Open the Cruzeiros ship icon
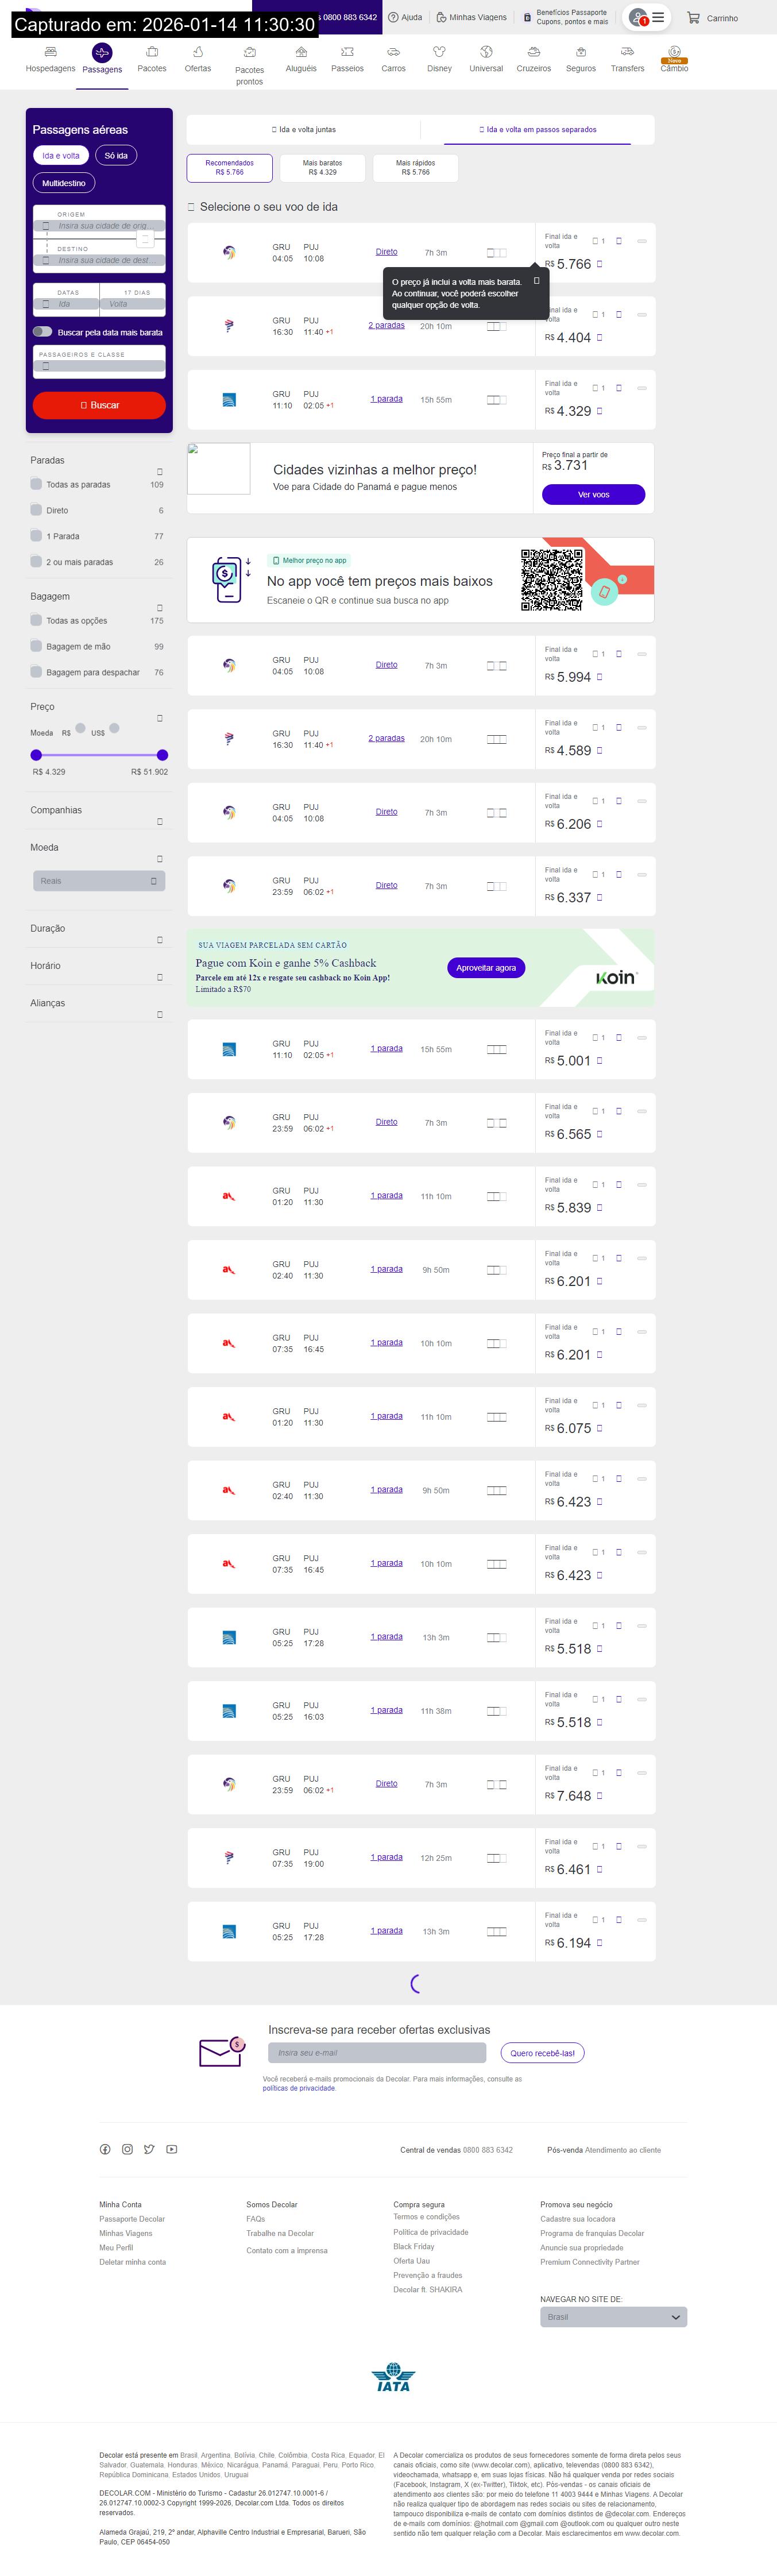 point(533,52)
